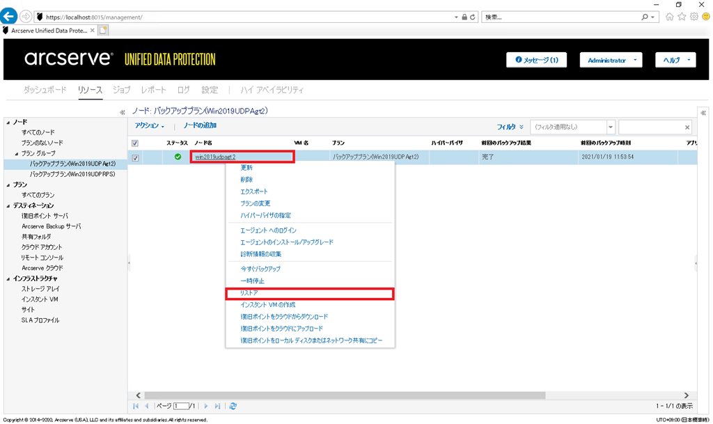Switch to the ジョブ tab
Viewport: 713px width, 424px height.
tap(121, 90)
